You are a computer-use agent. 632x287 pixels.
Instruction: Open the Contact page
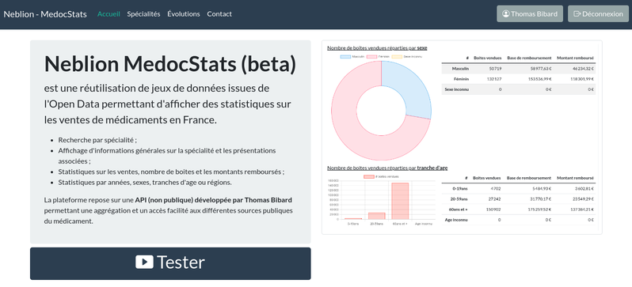[219, 14]
